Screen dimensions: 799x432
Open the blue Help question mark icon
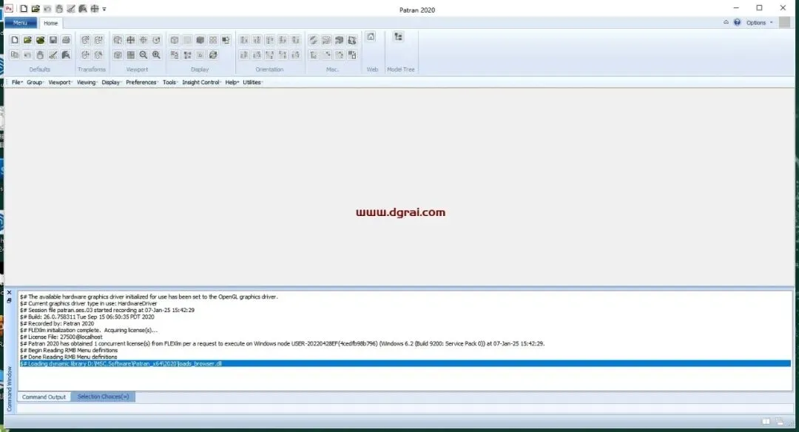point(738,22)
